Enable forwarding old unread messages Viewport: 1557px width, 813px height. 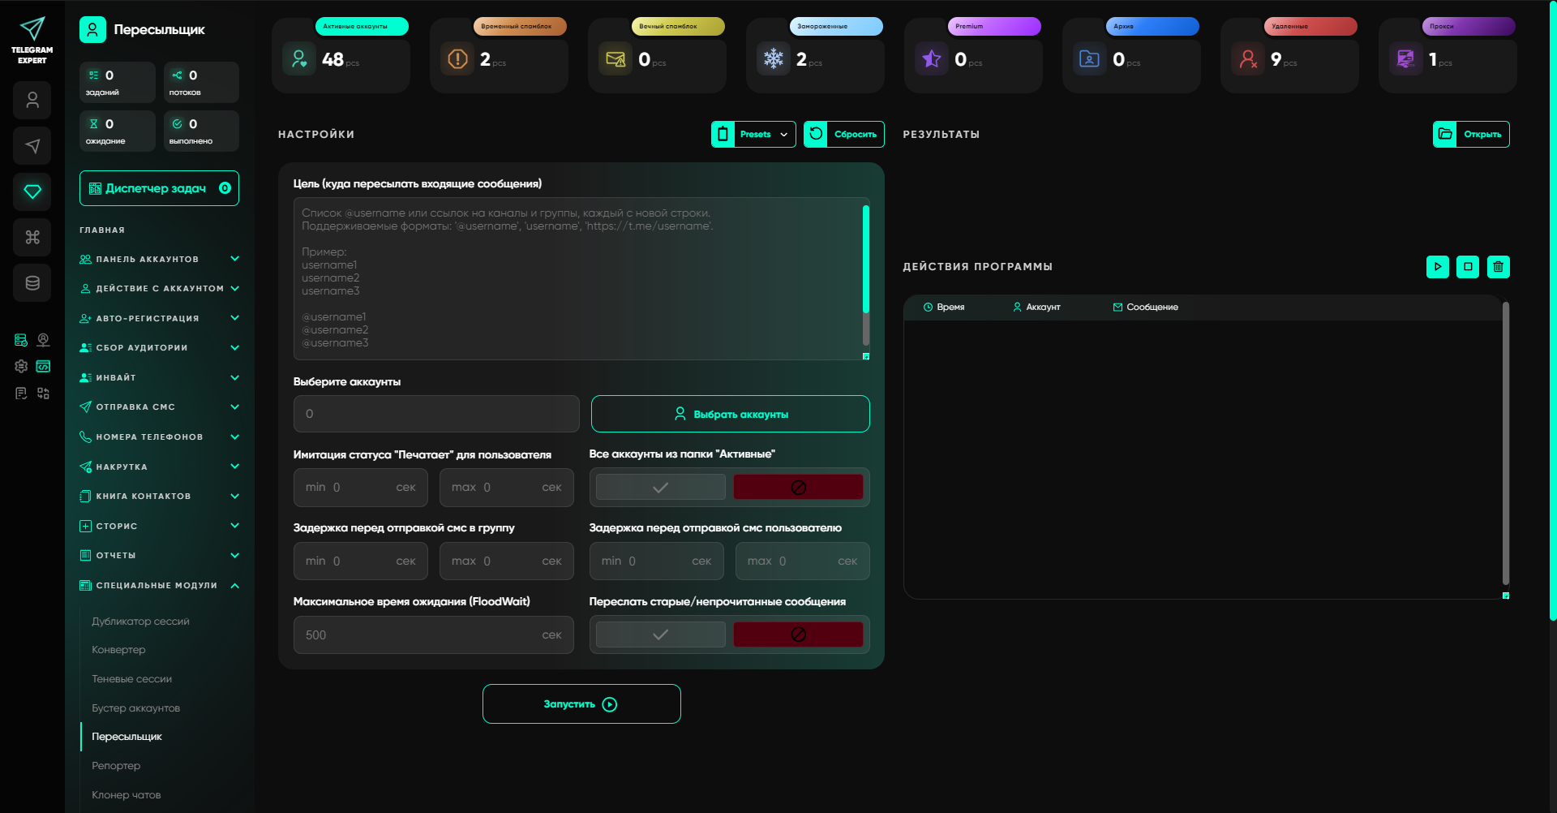660,634
